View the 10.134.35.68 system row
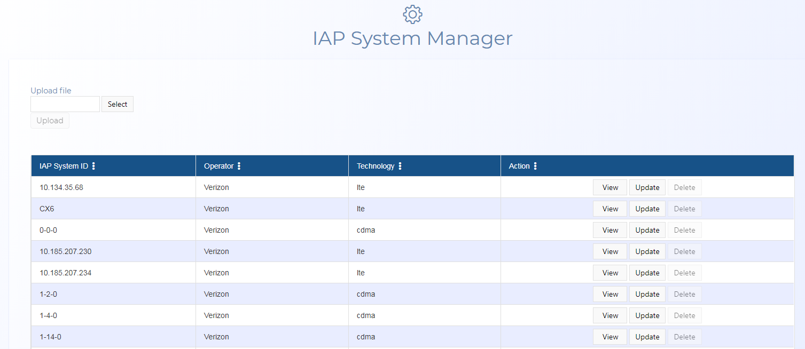805x349 pixels. coord(609,187)
